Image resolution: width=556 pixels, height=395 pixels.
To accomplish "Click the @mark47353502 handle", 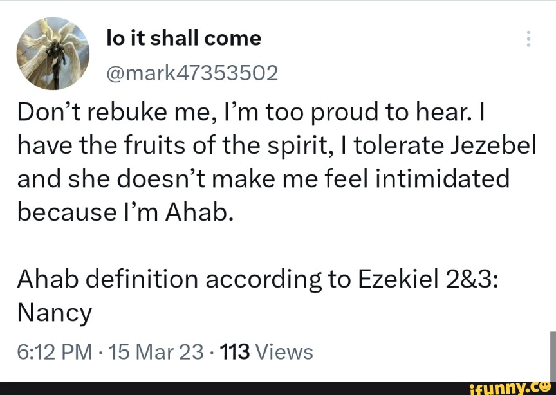I will [191, 73].
